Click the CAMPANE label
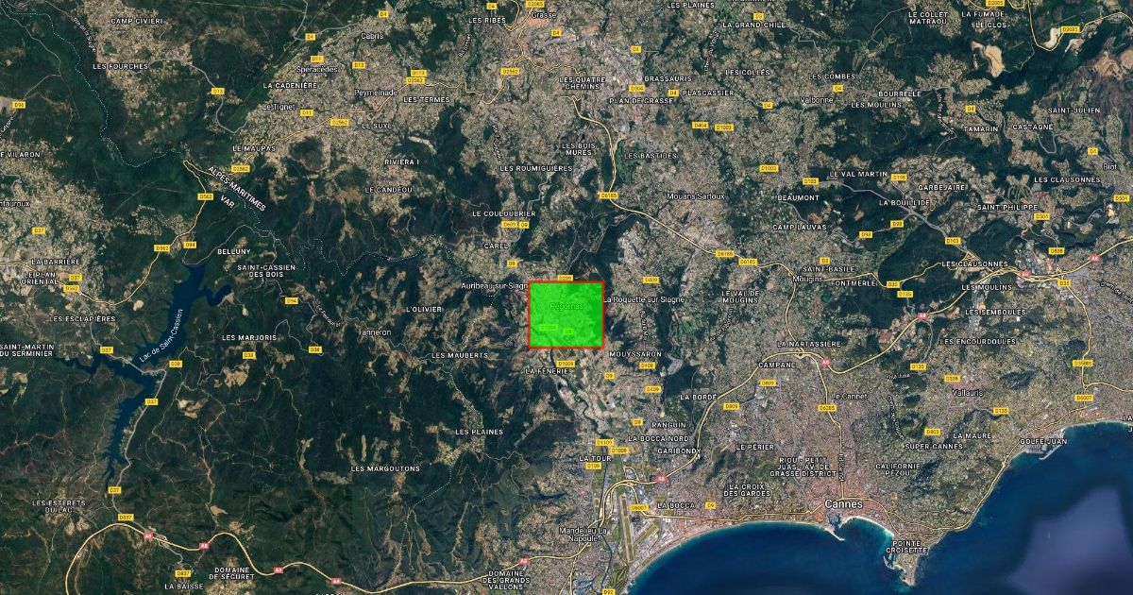The height and width of the screenshot is (595, 1133). coord(777,364)
